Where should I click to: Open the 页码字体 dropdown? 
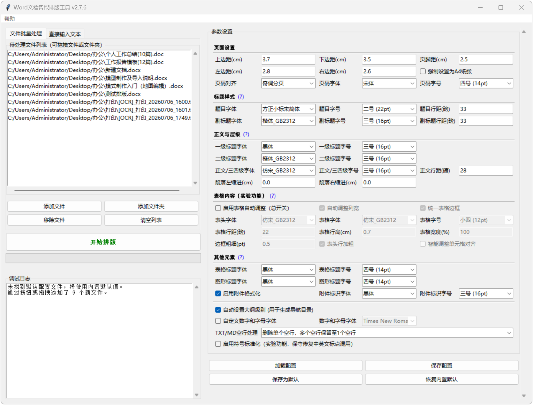[389, 83]
